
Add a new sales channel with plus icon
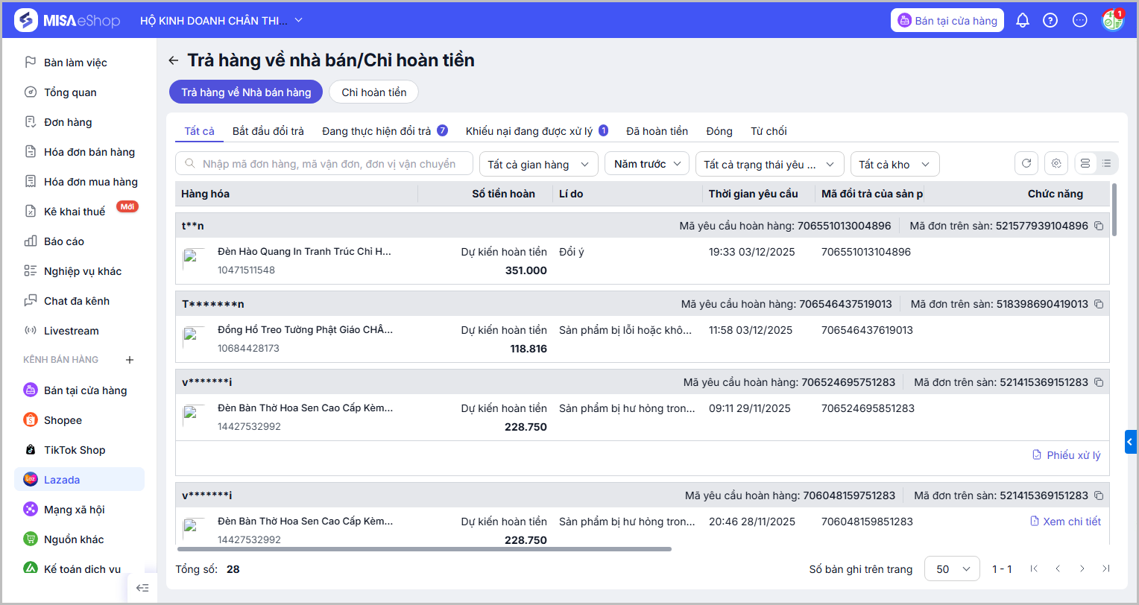click(x=130, y=360)
